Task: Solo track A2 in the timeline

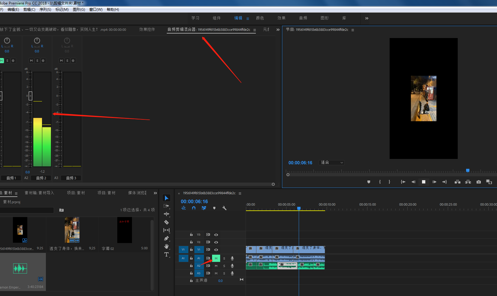Action: click(224, 266)
